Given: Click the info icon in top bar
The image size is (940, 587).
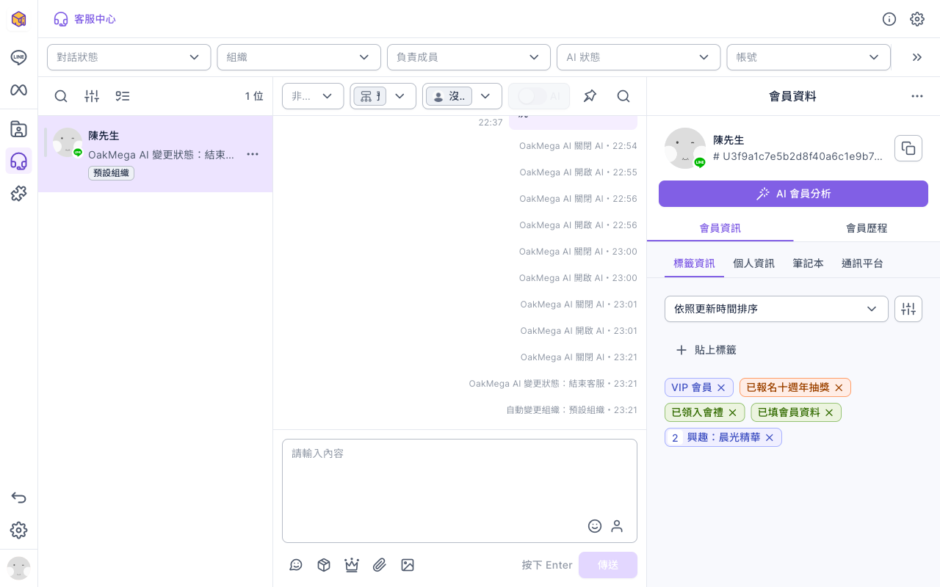Looking at the screenshot, I should [889, 19].
